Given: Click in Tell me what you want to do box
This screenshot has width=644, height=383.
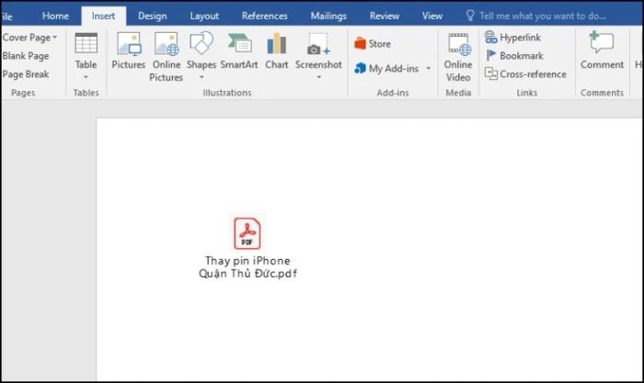Looking at the screenshot, I should coord(543,16).
